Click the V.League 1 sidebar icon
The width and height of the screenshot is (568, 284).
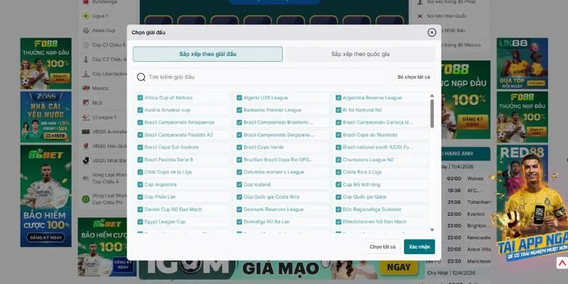coord(84,117)
